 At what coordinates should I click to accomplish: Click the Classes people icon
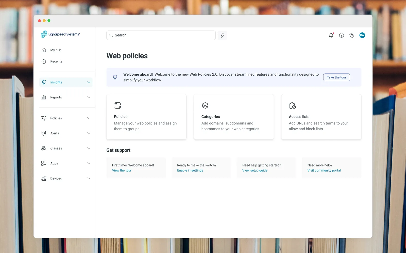[44, 148]
